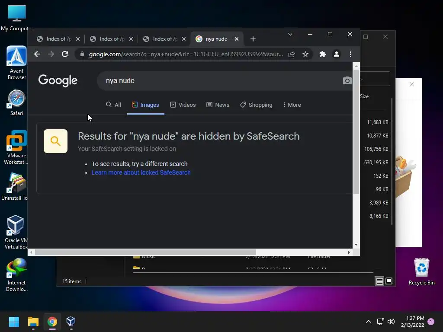Open the notification badge in the taskbar
The width and height of the screenshot is (443, 332).
coord(431,322)
